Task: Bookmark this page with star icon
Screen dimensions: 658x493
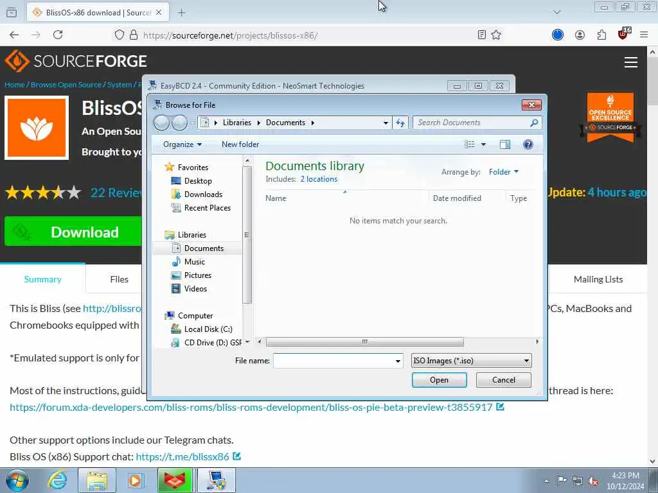Action: (496, 35)
